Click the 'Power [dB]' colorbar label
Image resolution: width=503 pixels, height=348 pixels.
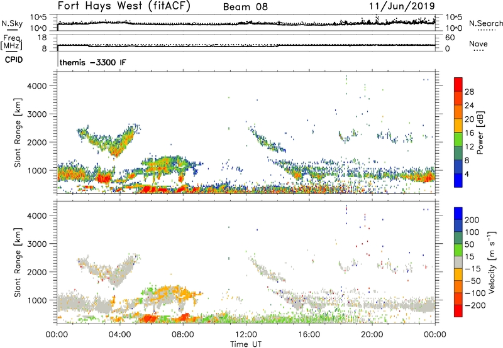[x=480, y=133]
